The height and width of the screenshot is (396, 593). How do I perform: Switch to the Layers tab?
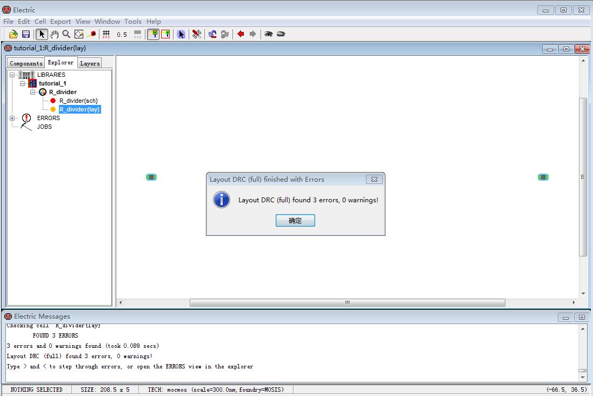coord(90,63)
